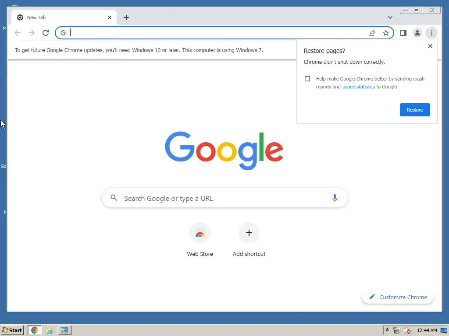The image size is (449, 336).
Task: Start voice search with microphone
Action: pyautogui.click(x=335, y=198)
